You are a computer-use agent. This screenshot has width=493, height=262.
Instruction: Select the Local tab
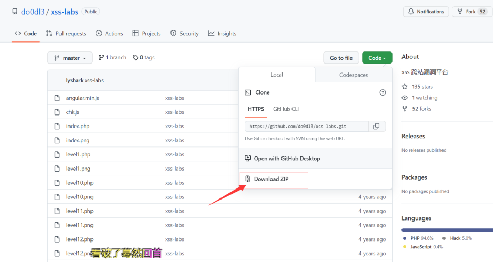(277, 75)
